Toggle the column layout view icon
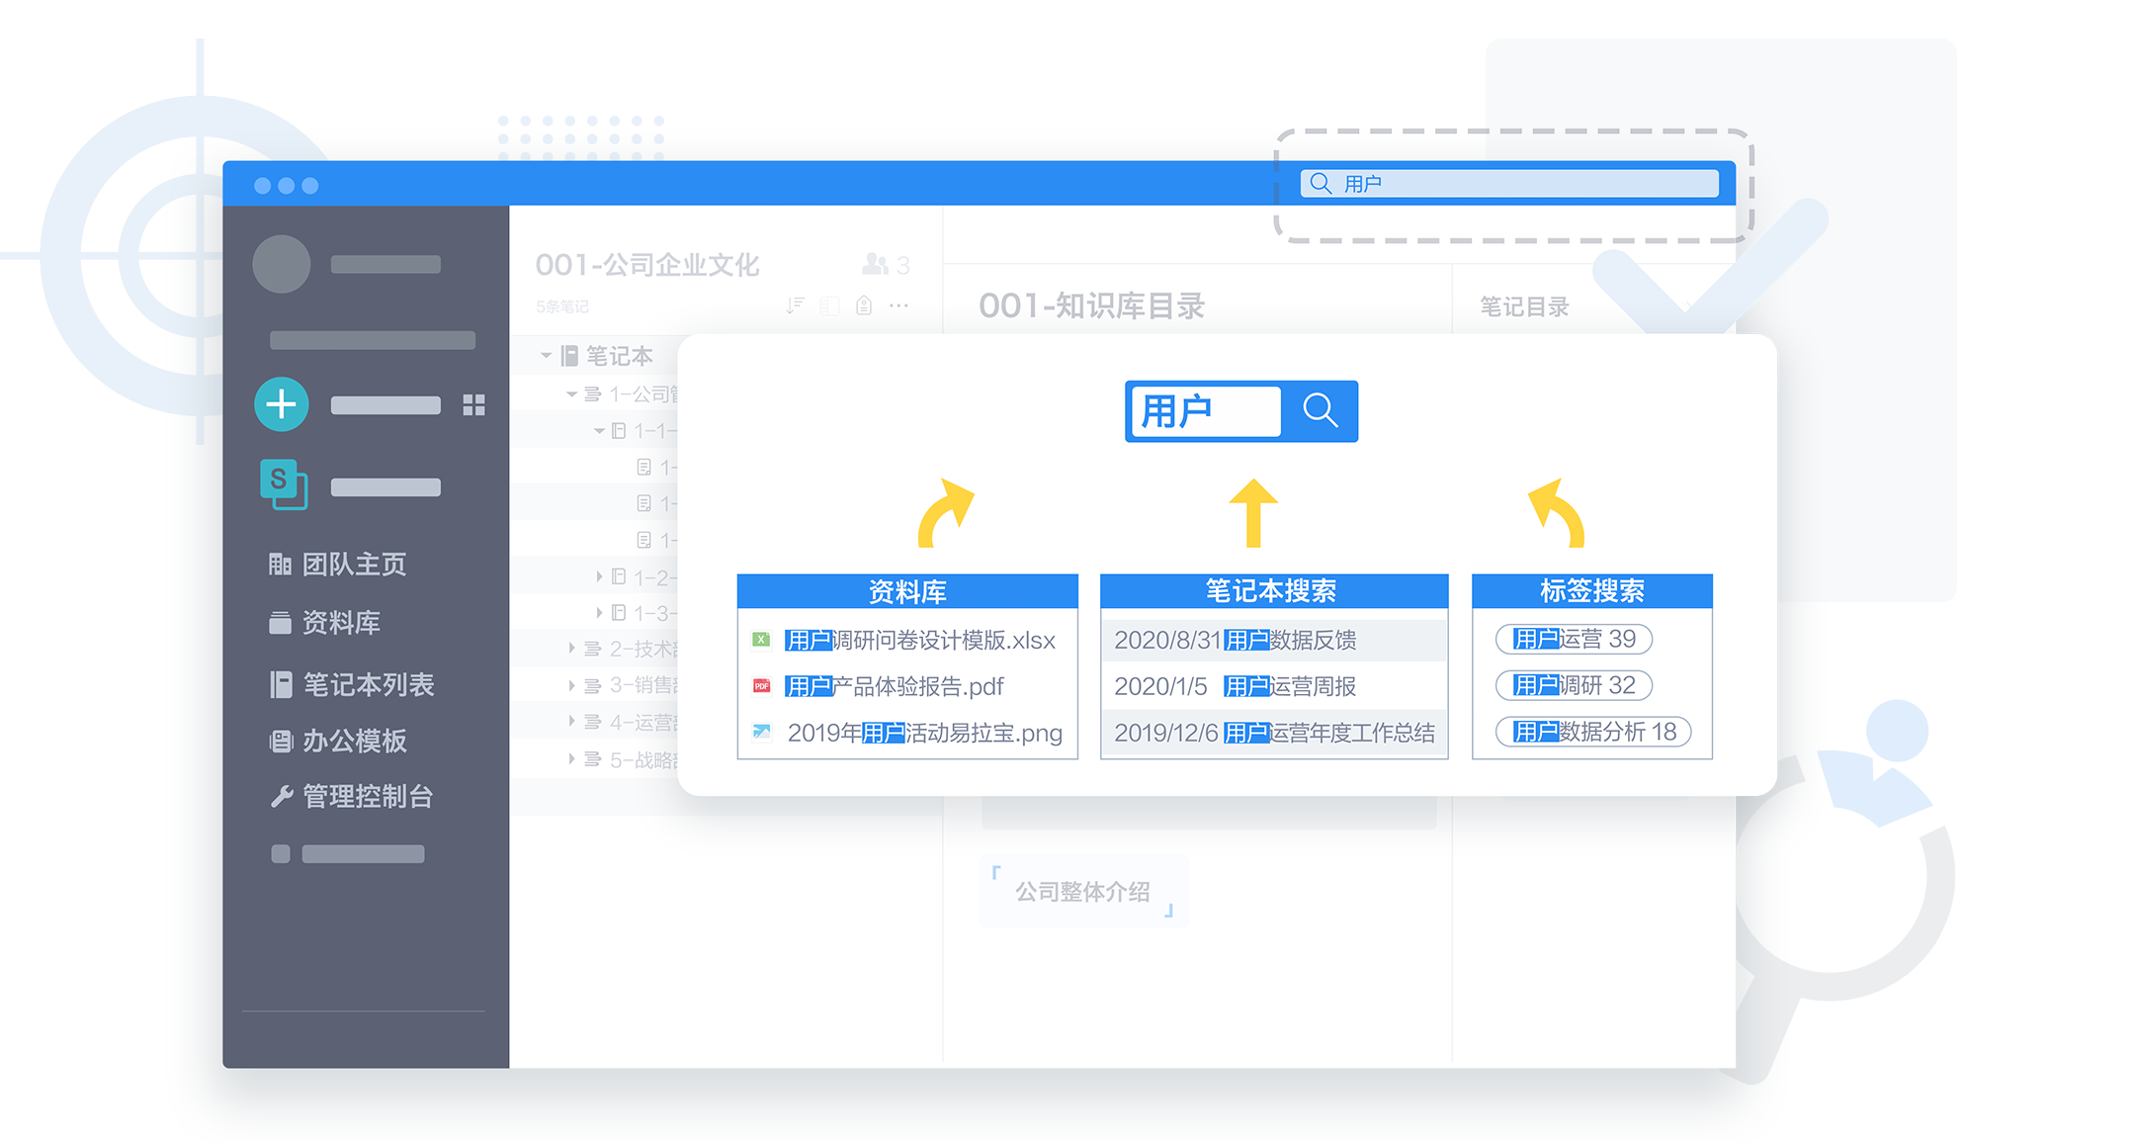This screenshot has height=1142, width=2135. [830, 306]
